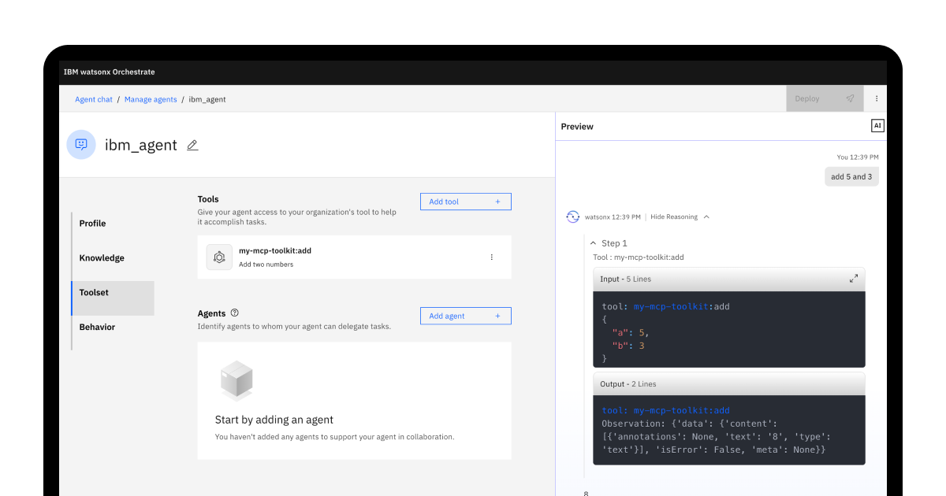Click the 'add 5 and 3' chat message

click(851, 176)
